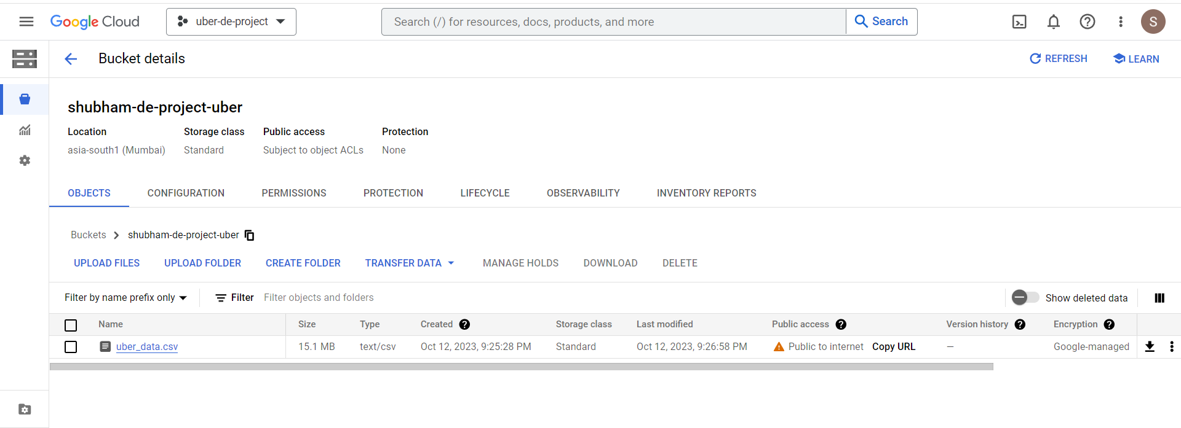Download uber_data.csv with the download icon

(1150, 346)
